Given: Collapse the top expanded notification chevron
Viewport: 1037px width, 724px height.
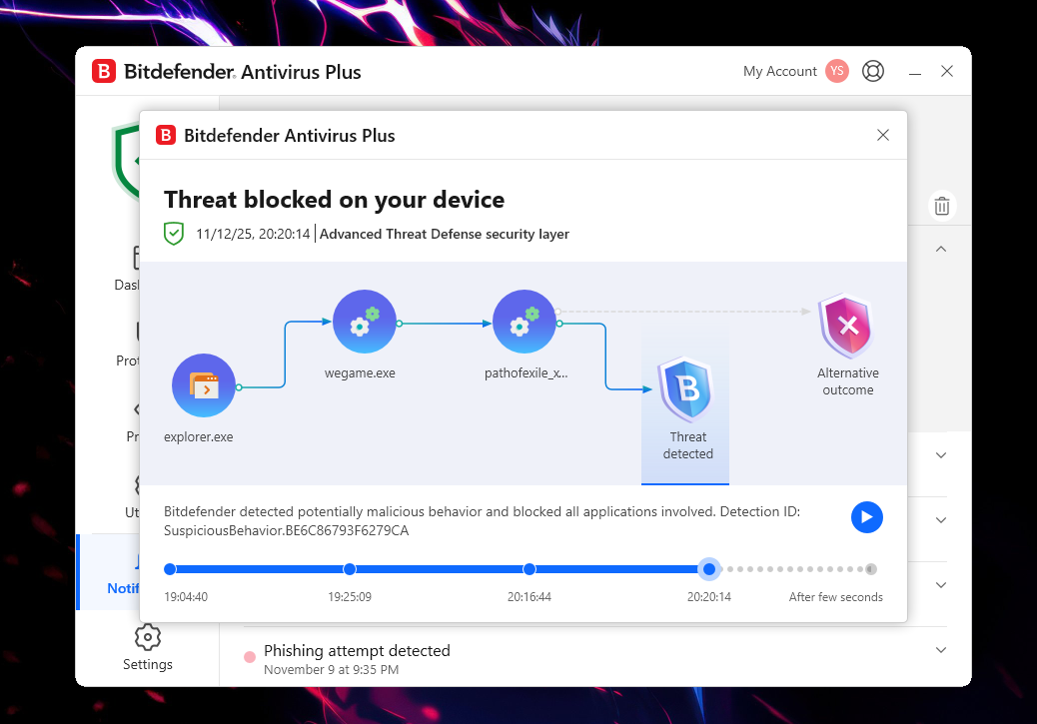Looking at the screenshot, I should [x=940, y=250].
